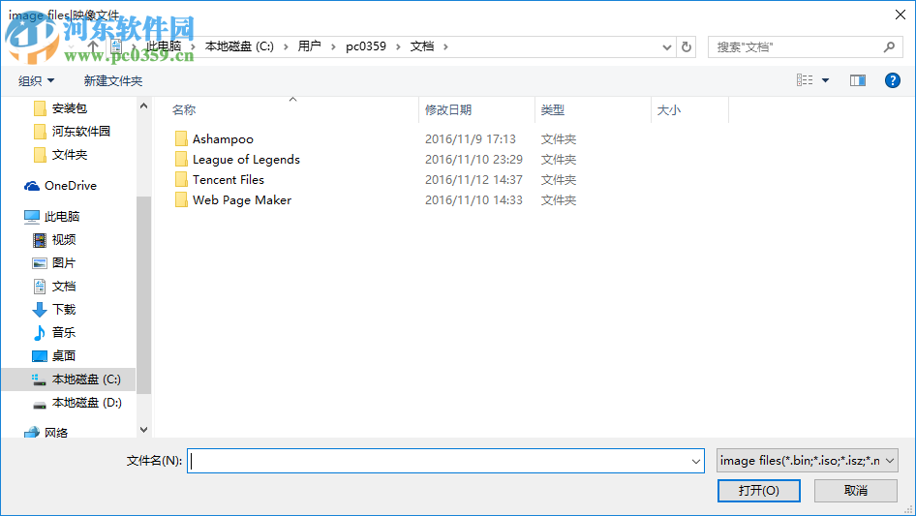Click the 取消 button
The image size is (916, 516).
click(x=856, y=490)
